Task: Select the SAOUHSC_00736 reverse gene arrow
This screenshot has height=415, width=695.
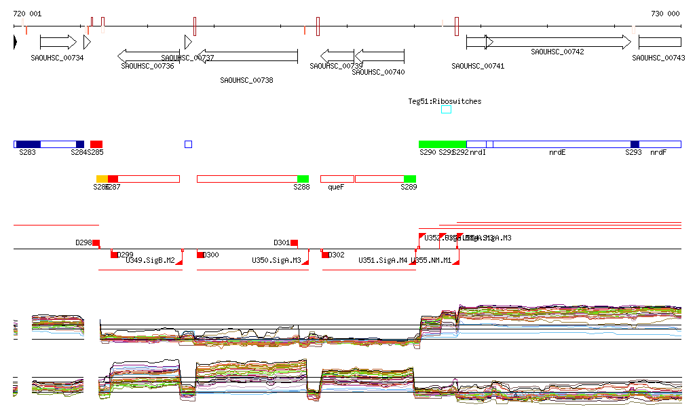Action: 149,56
